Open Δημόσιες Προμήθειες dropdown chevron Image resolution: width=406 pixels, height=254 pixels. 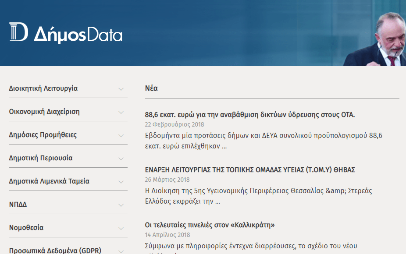pos(121,135)
